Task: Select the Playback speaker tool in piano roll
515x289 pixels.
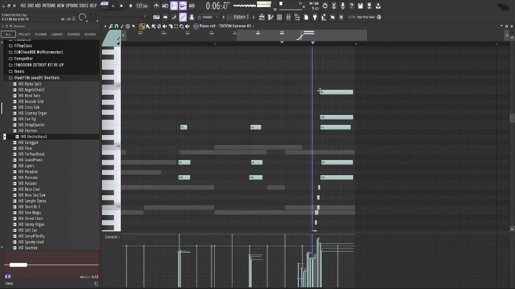Action: pos(187,26)
